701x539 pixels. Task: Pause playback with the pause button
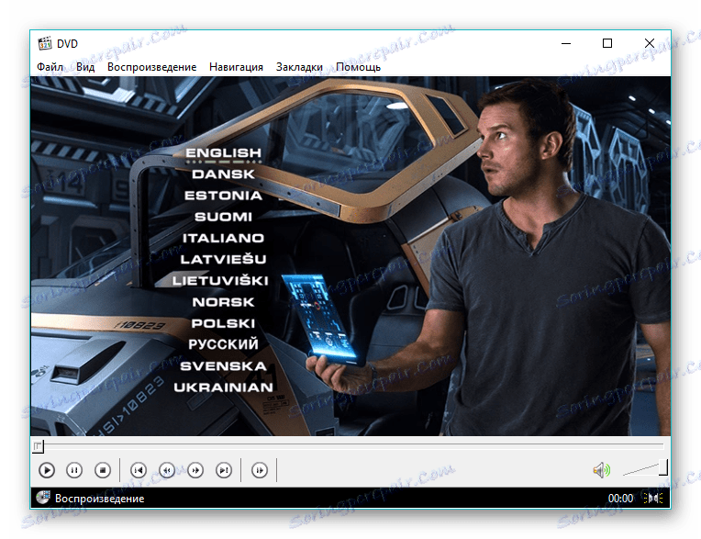(x=74, y=470)
